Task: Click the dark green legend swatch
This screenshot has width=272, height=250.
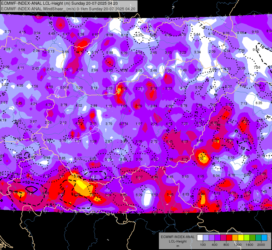Action: (x=253, y=238)
